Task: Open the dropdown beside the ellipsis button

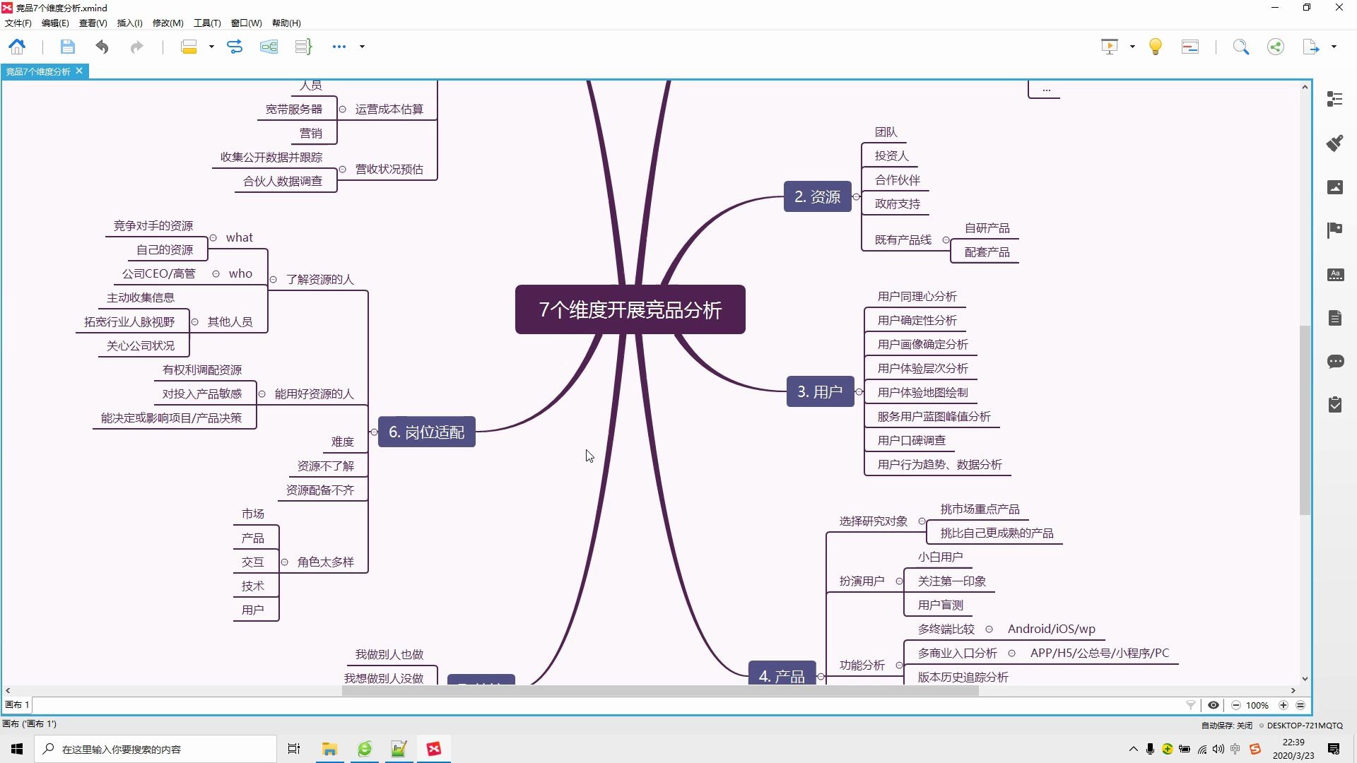Action: [x=362, y=47]
